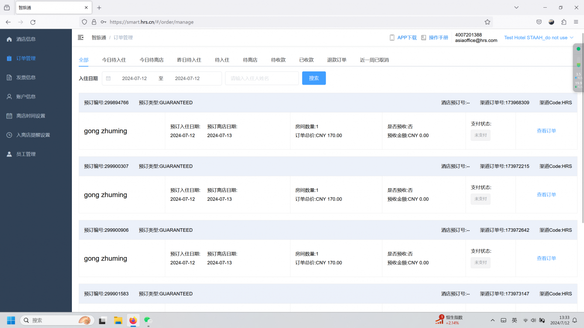Click the taskbar search box
This screenshot has height=328, width=584.
57,320
